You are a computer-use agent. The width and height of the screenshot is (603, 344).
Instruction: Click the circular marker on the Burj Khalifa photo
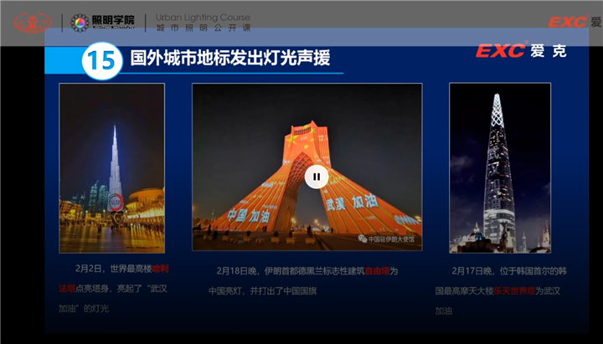pyautogui.click(x=116, y=202)
